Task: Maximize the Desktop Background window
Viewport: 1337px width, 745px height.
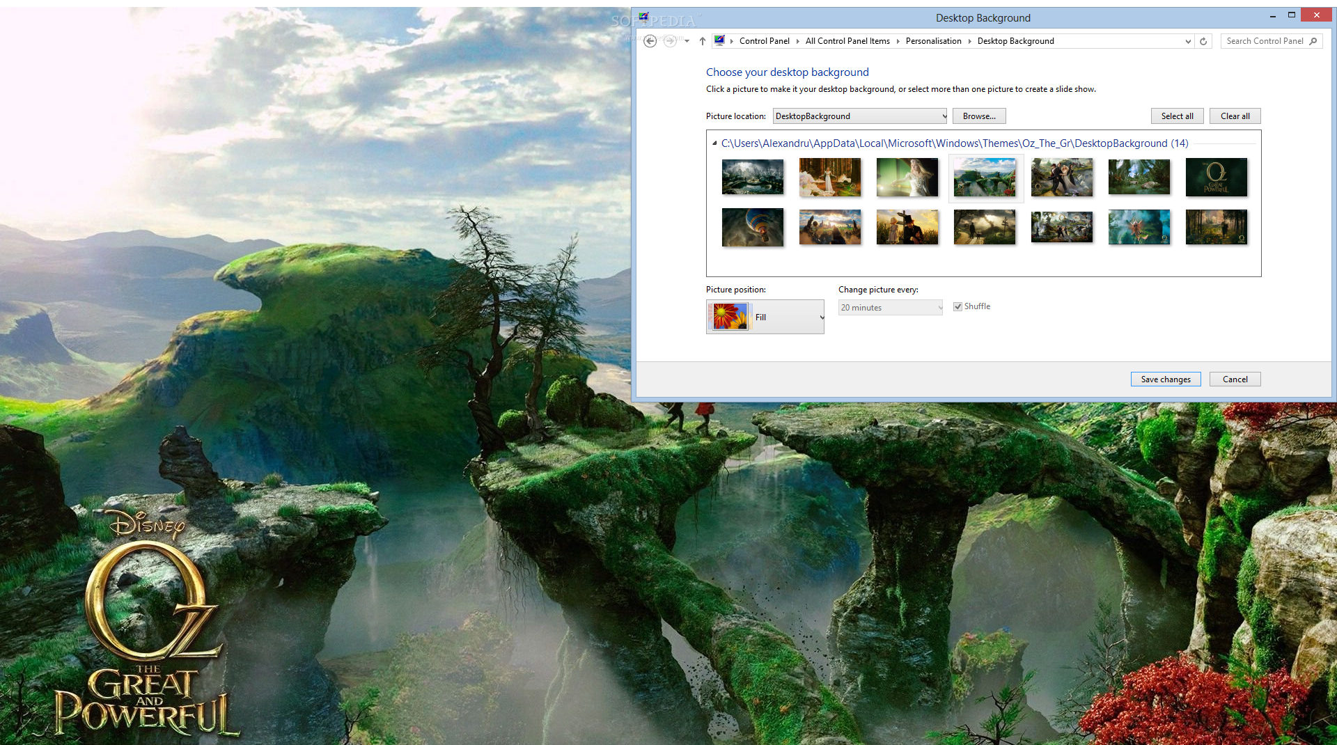Action: [1292, 15]
